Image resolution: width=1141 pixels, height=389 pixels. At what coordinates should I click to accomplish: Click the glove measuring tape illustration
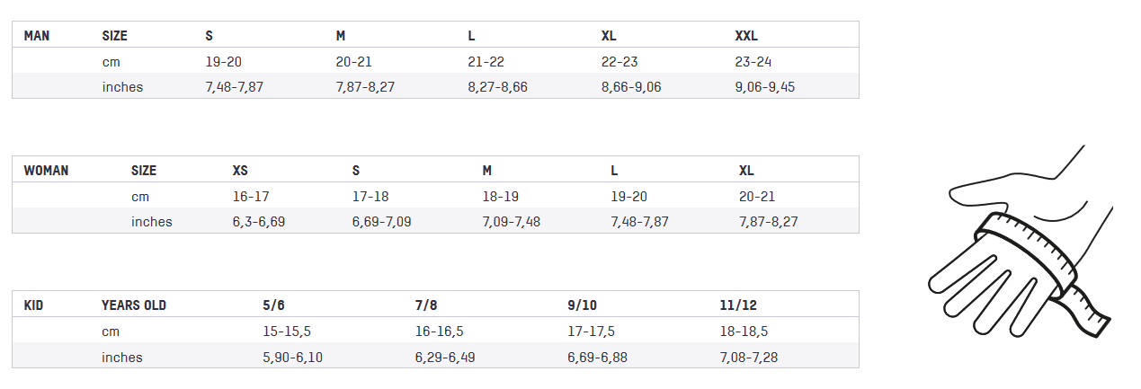(1021, 243)
